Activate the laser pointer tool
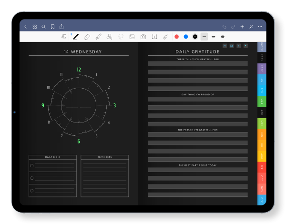Screen dimensions: 286x224 [165, 37]
